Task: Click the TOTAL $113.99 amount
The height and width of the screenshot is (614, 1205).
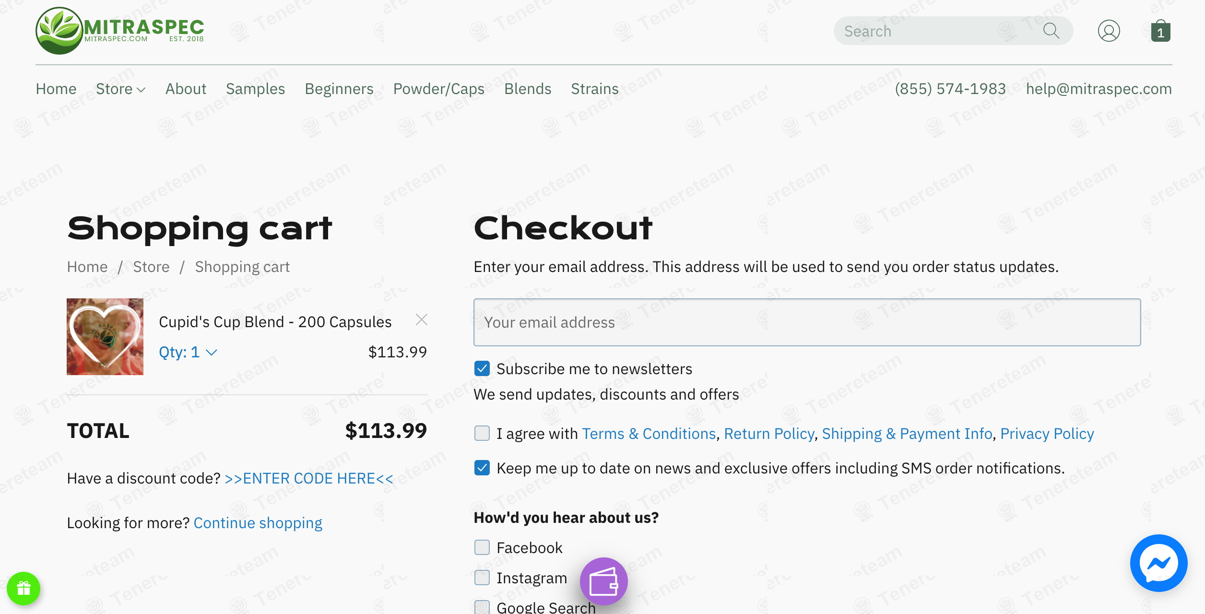Action: 386,431
